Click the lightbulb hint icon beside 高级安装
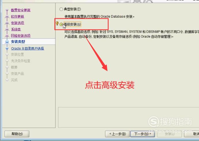This screenshot has width=199, height=141. pyautogui.click(x=57, y=23)
